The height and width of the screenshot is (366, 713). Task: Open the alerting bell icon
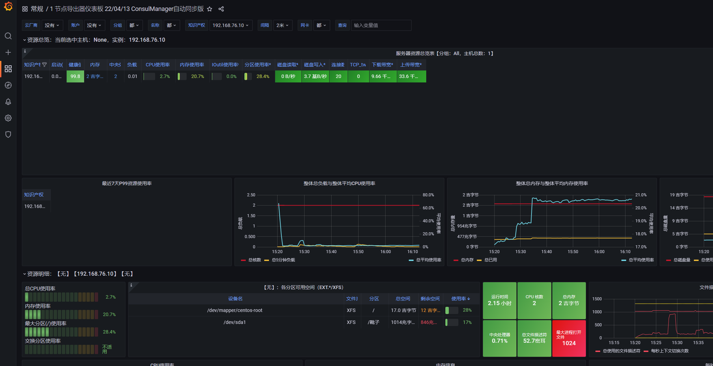coord(8,102)
